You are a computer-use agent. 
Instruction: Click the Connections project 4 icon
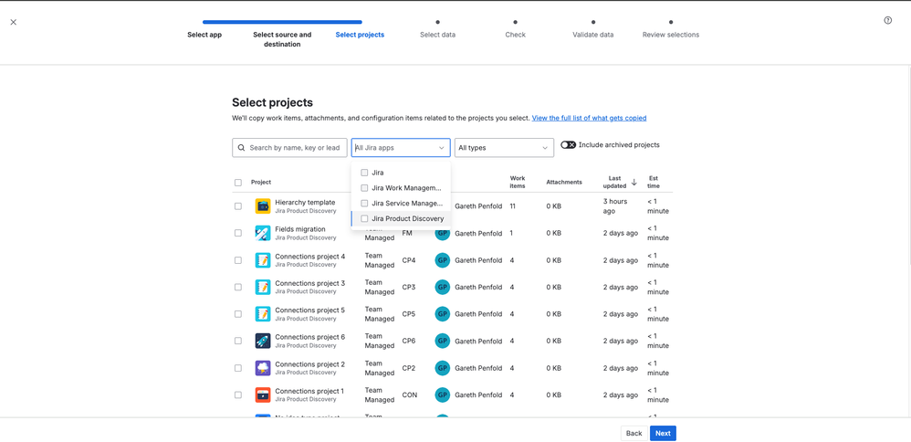[x=263, y=260]
